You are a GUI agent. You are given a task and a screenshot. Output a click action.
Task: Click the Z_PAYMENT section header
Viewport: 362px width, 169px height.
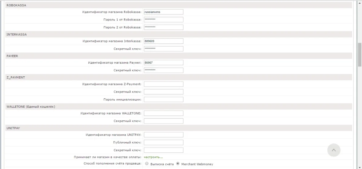point(179,77)
